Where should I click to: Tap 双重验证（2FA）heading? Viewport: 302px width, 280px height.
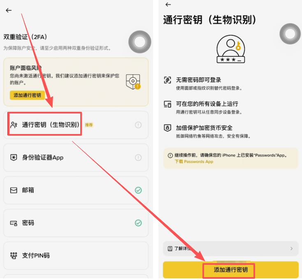[25, 37]
